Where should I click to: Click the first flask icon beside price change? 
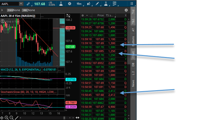[61, 4]
